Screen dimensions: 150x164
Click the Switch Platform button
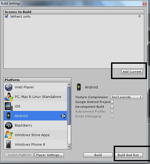tap(19, 155)
